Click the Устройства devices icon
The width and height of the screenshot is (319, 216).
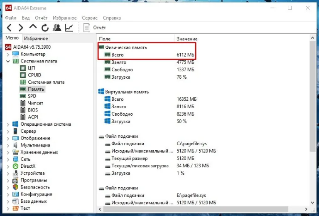pyautogui.click(x=15, y=173)
